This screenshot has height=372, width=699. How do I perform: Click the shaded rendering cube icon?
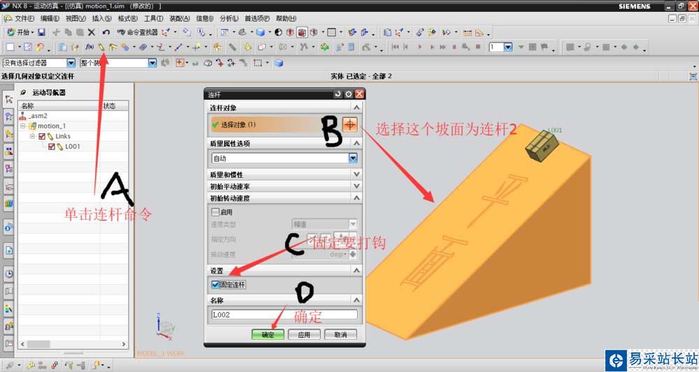[260, 32]
